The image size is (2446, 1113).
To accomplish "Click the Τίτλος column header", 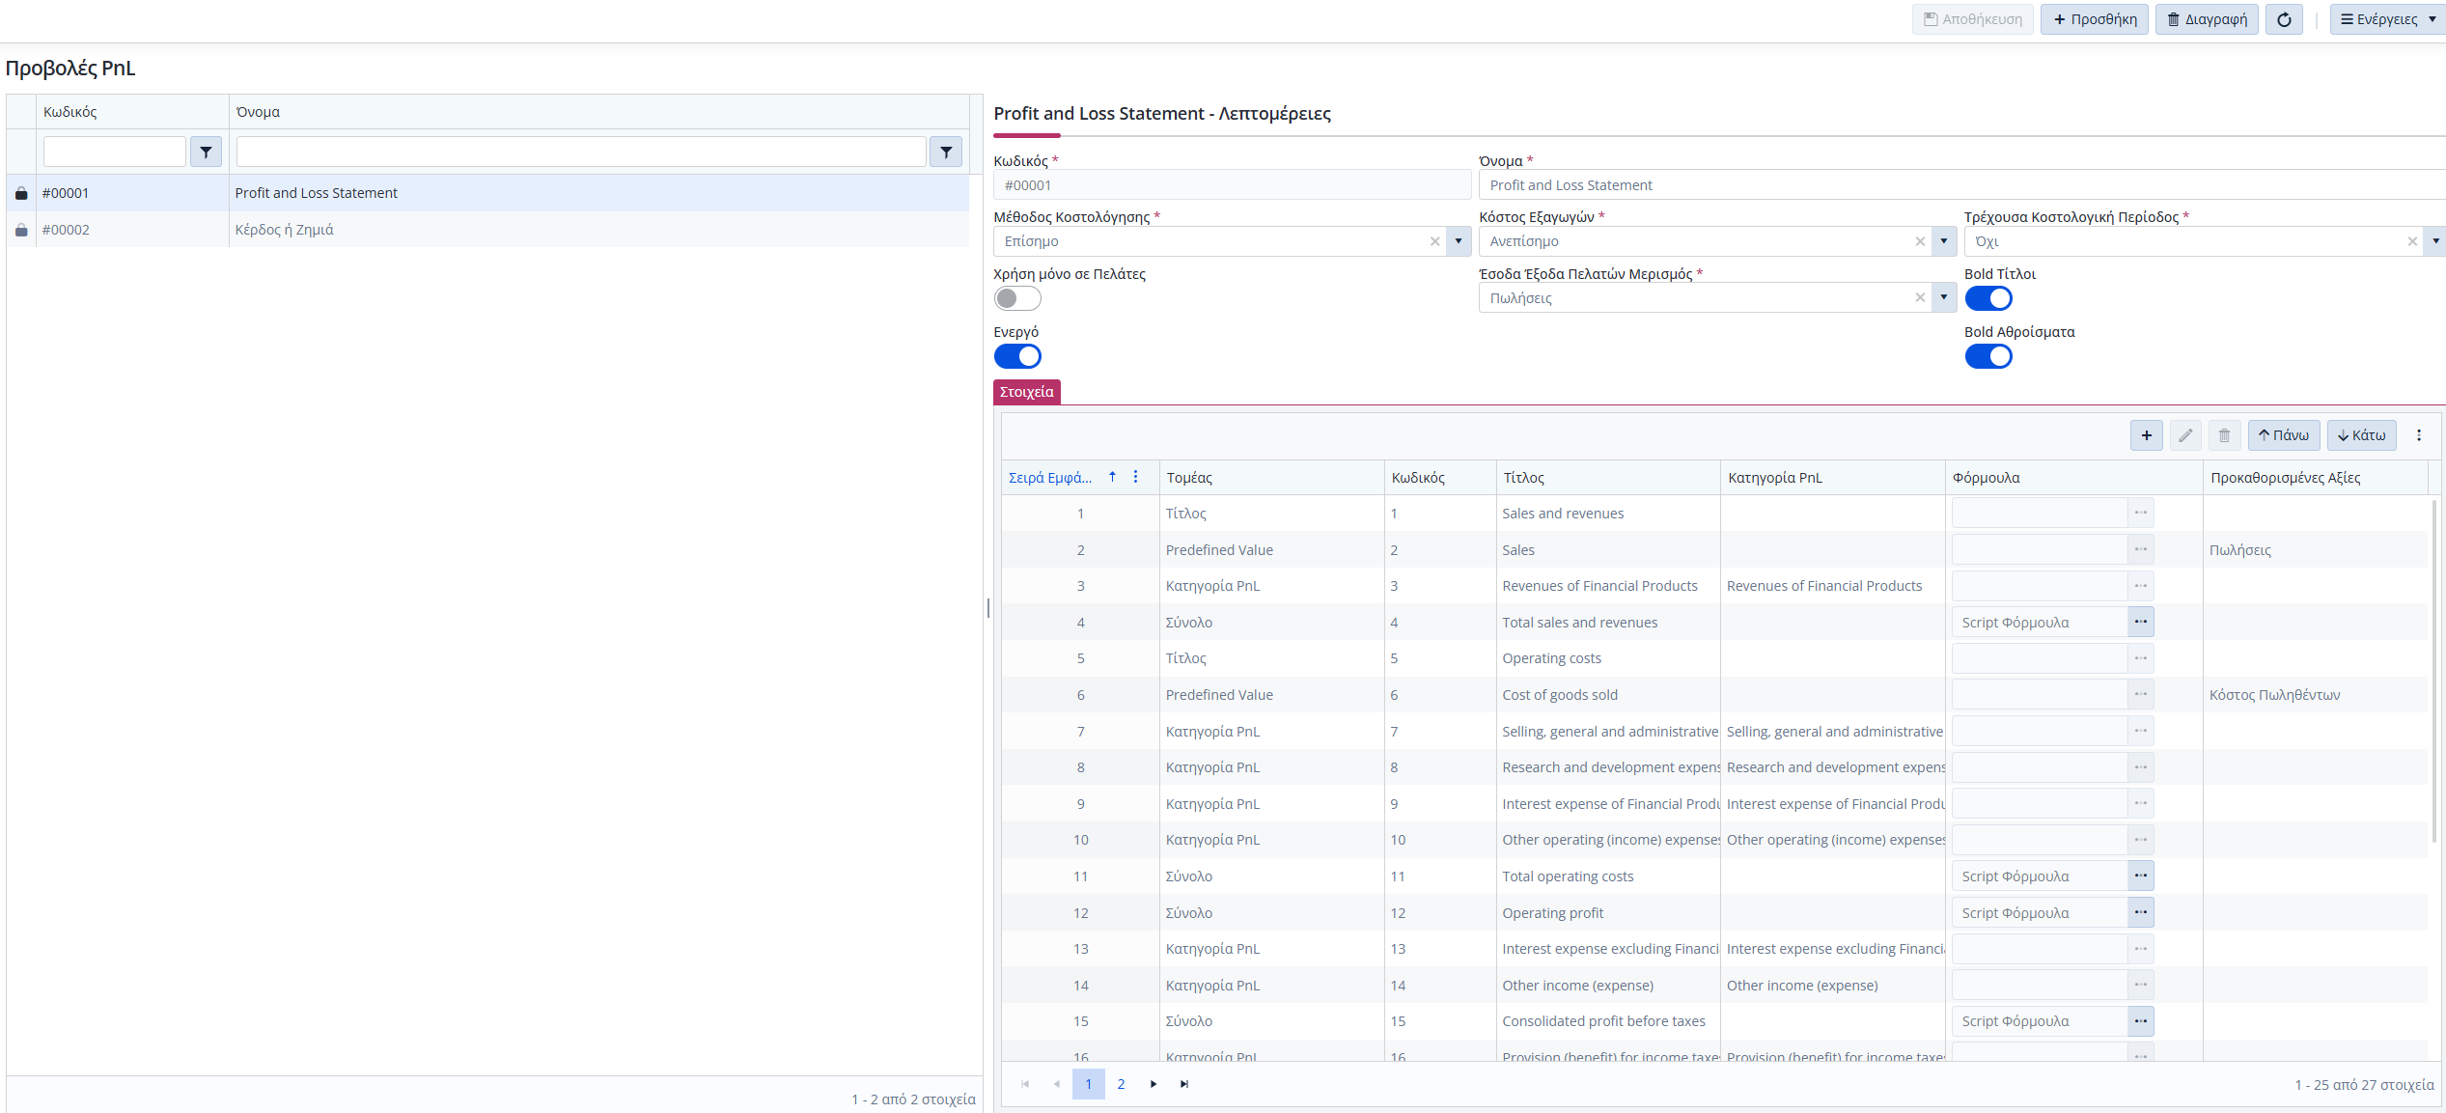I will pyautogui.click(x=1607, y=478).
